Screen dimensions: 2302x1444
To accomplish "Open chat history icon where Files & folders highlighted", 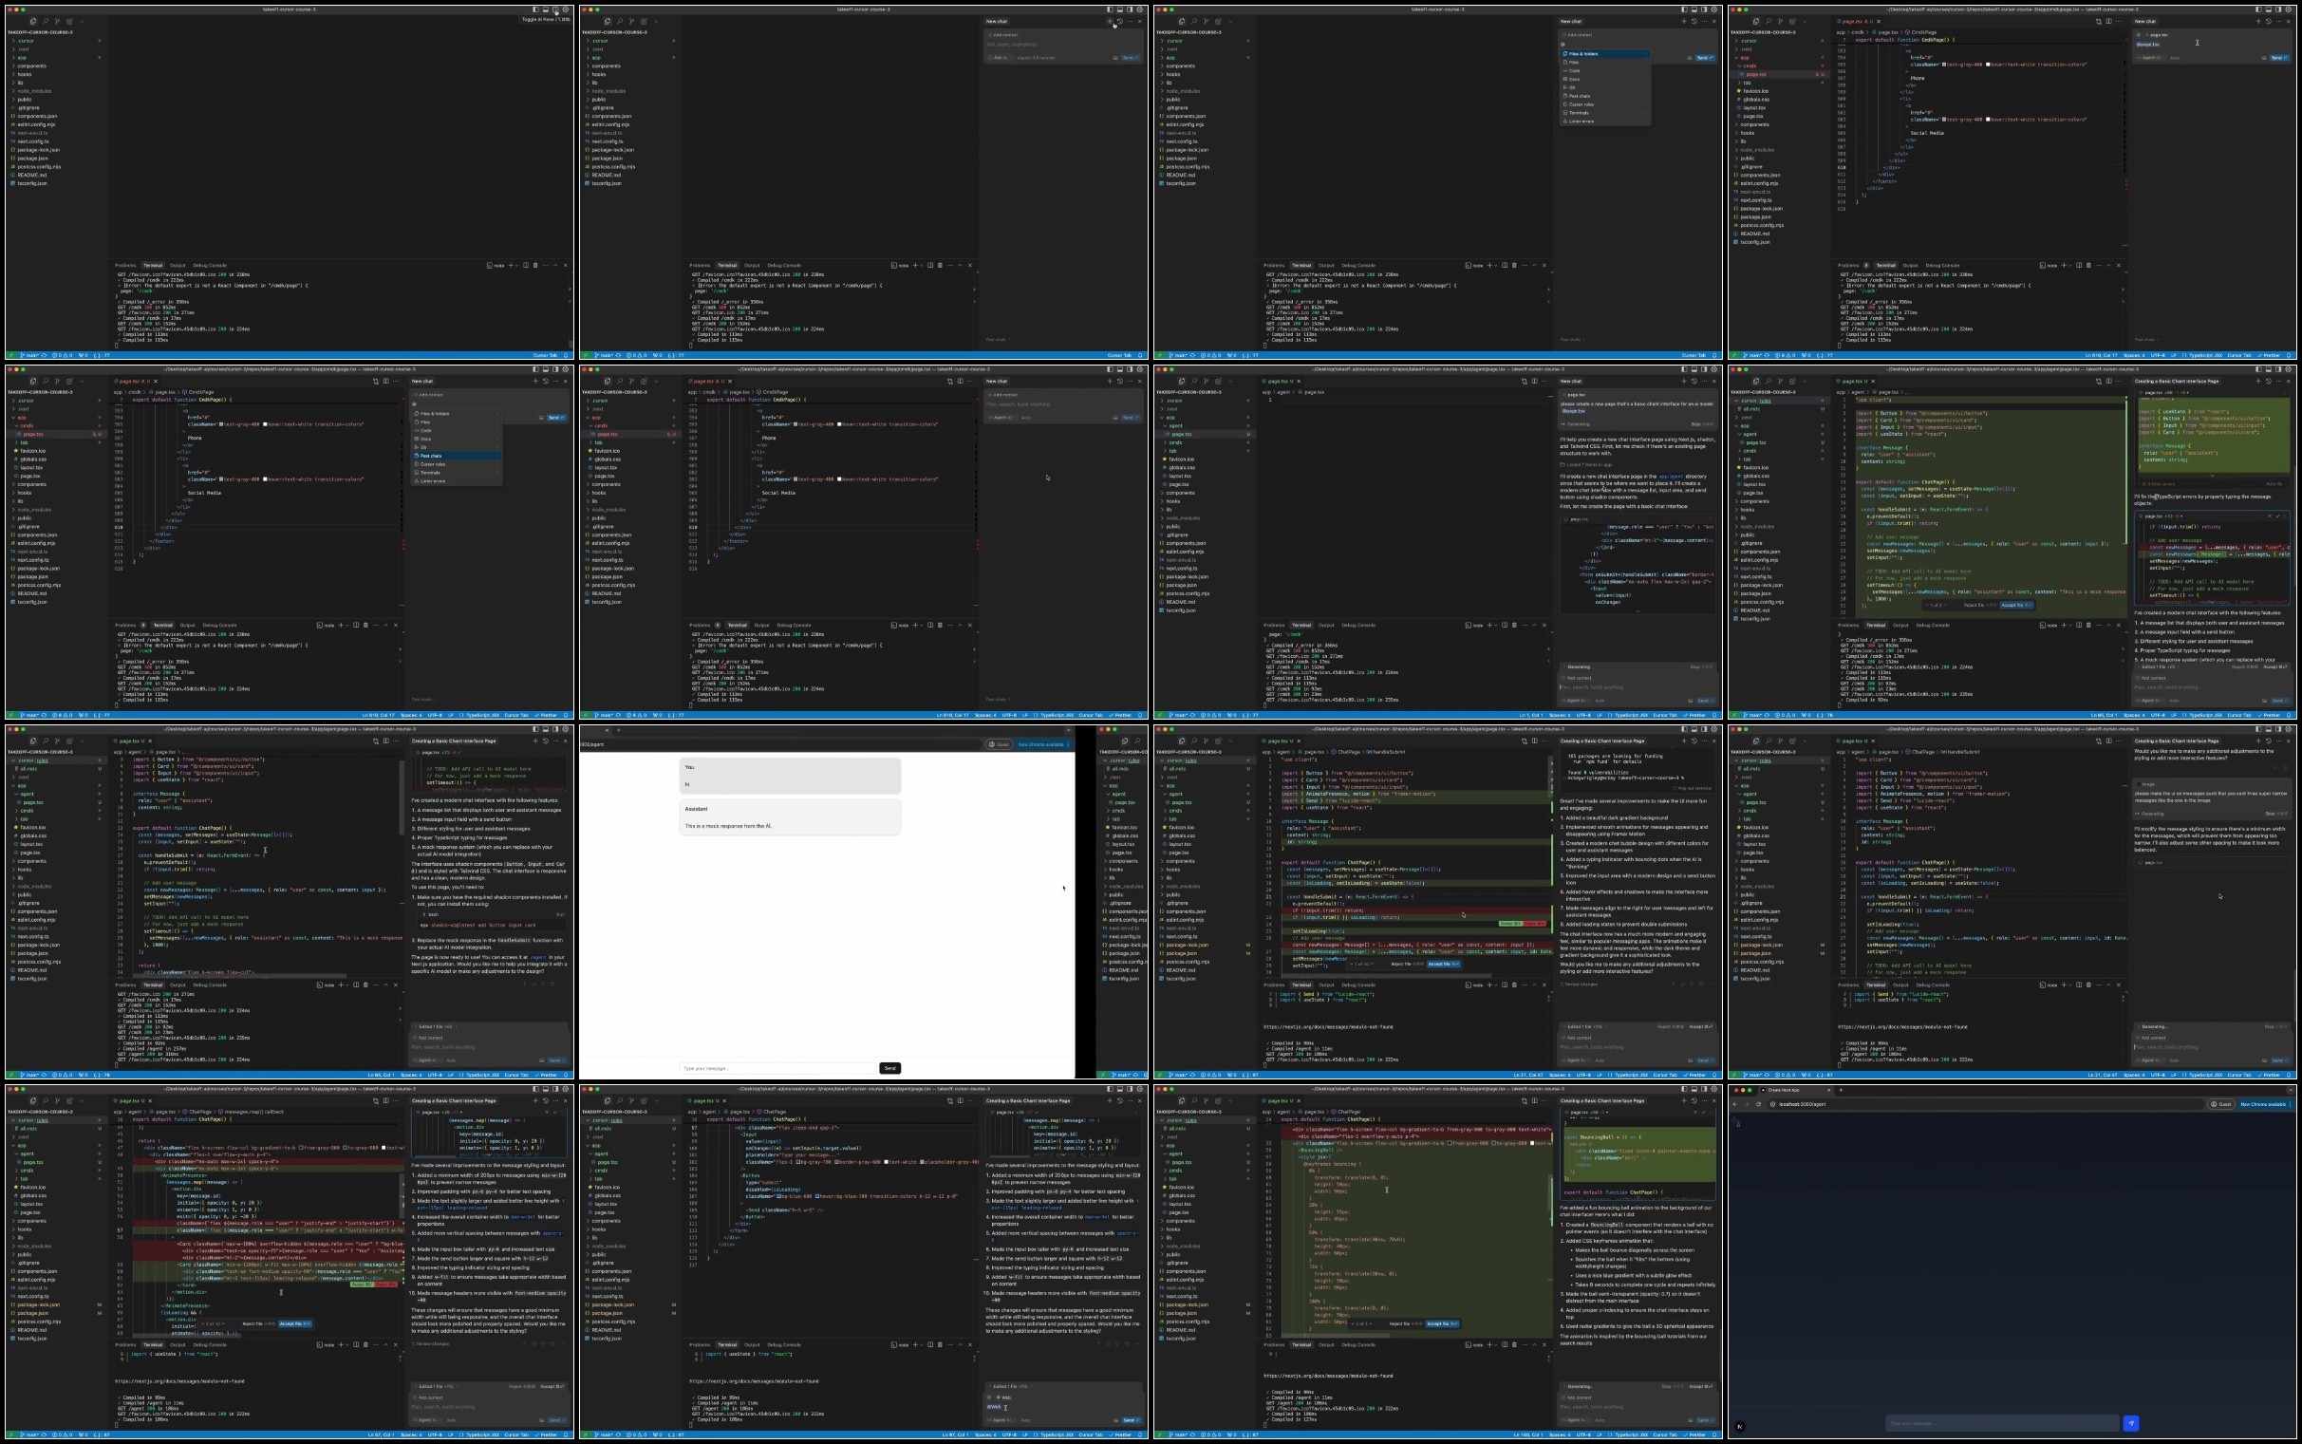I will tap(1694, 21).
